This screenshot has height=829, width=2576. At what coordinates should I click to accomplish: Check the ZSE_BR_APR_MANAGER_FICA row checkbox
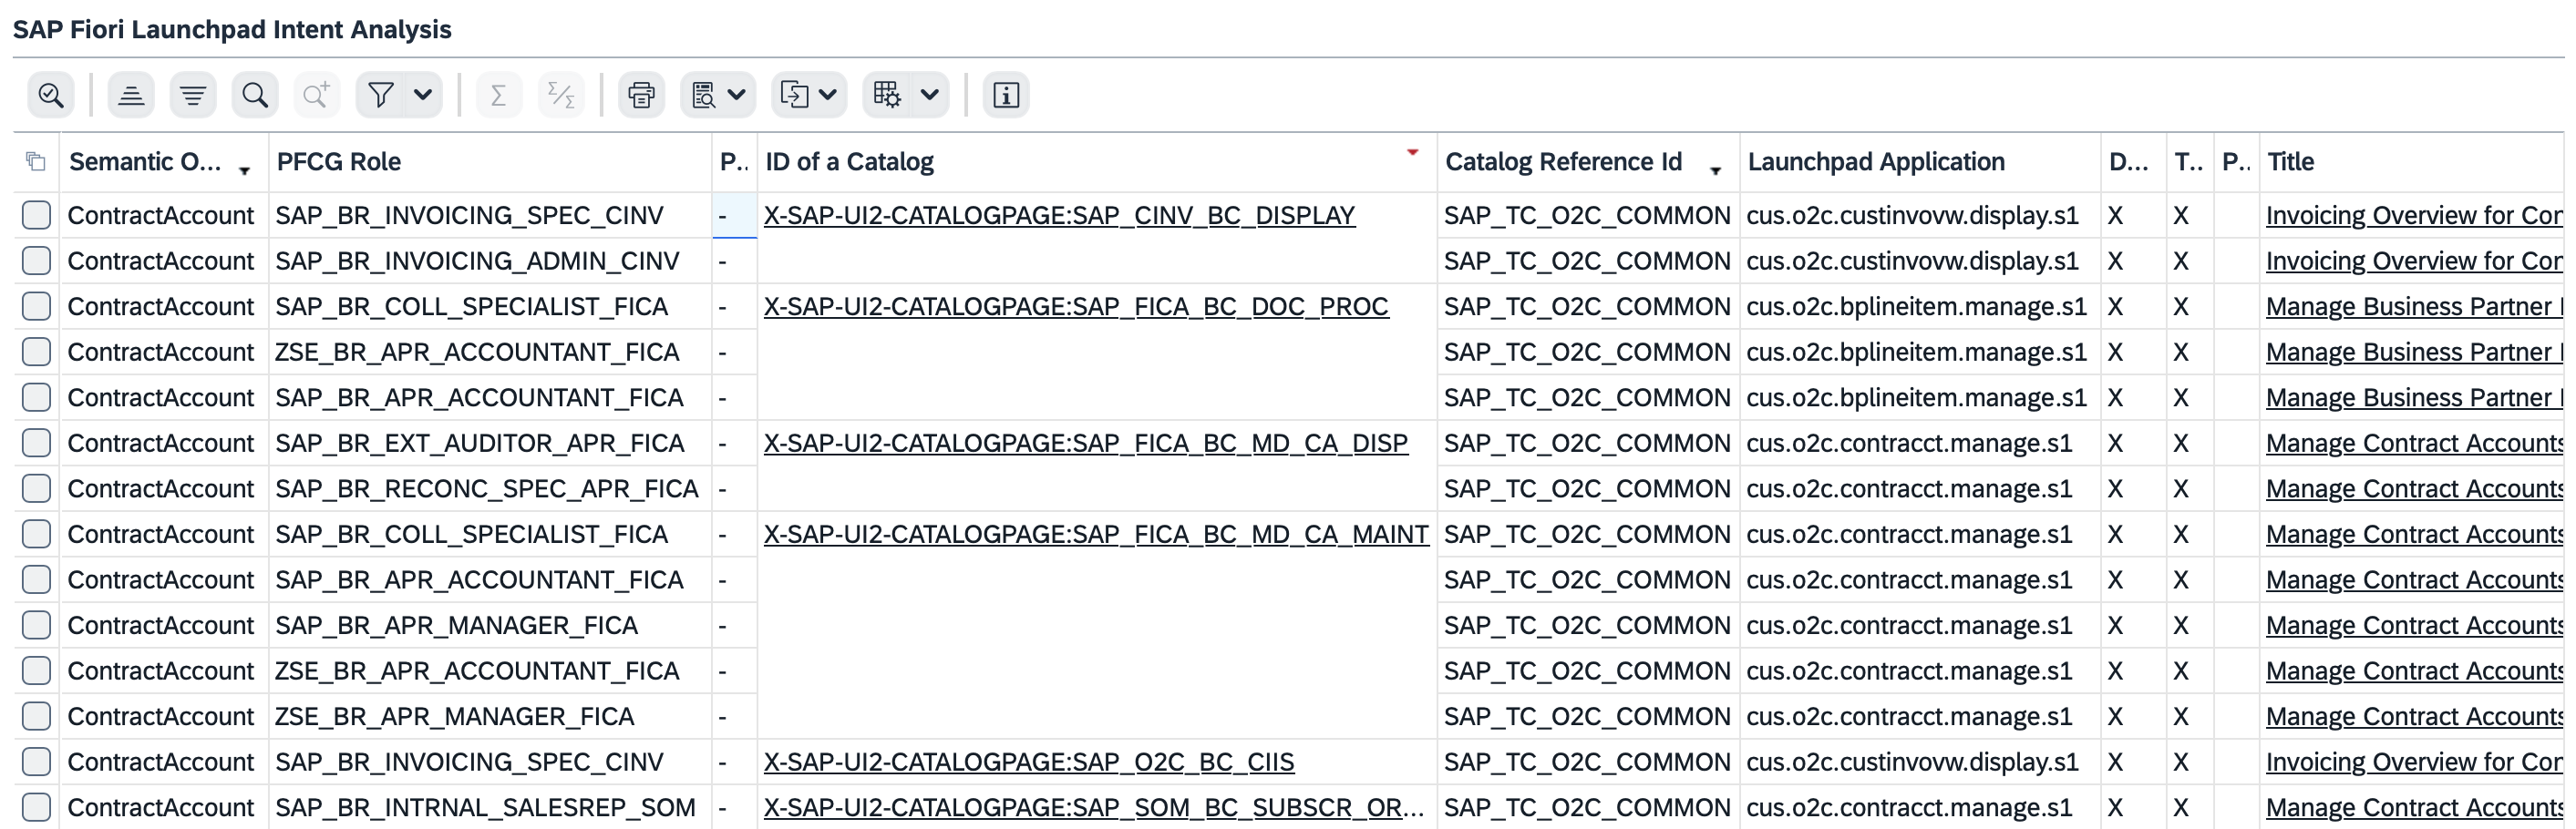click(x=37, y=716)
